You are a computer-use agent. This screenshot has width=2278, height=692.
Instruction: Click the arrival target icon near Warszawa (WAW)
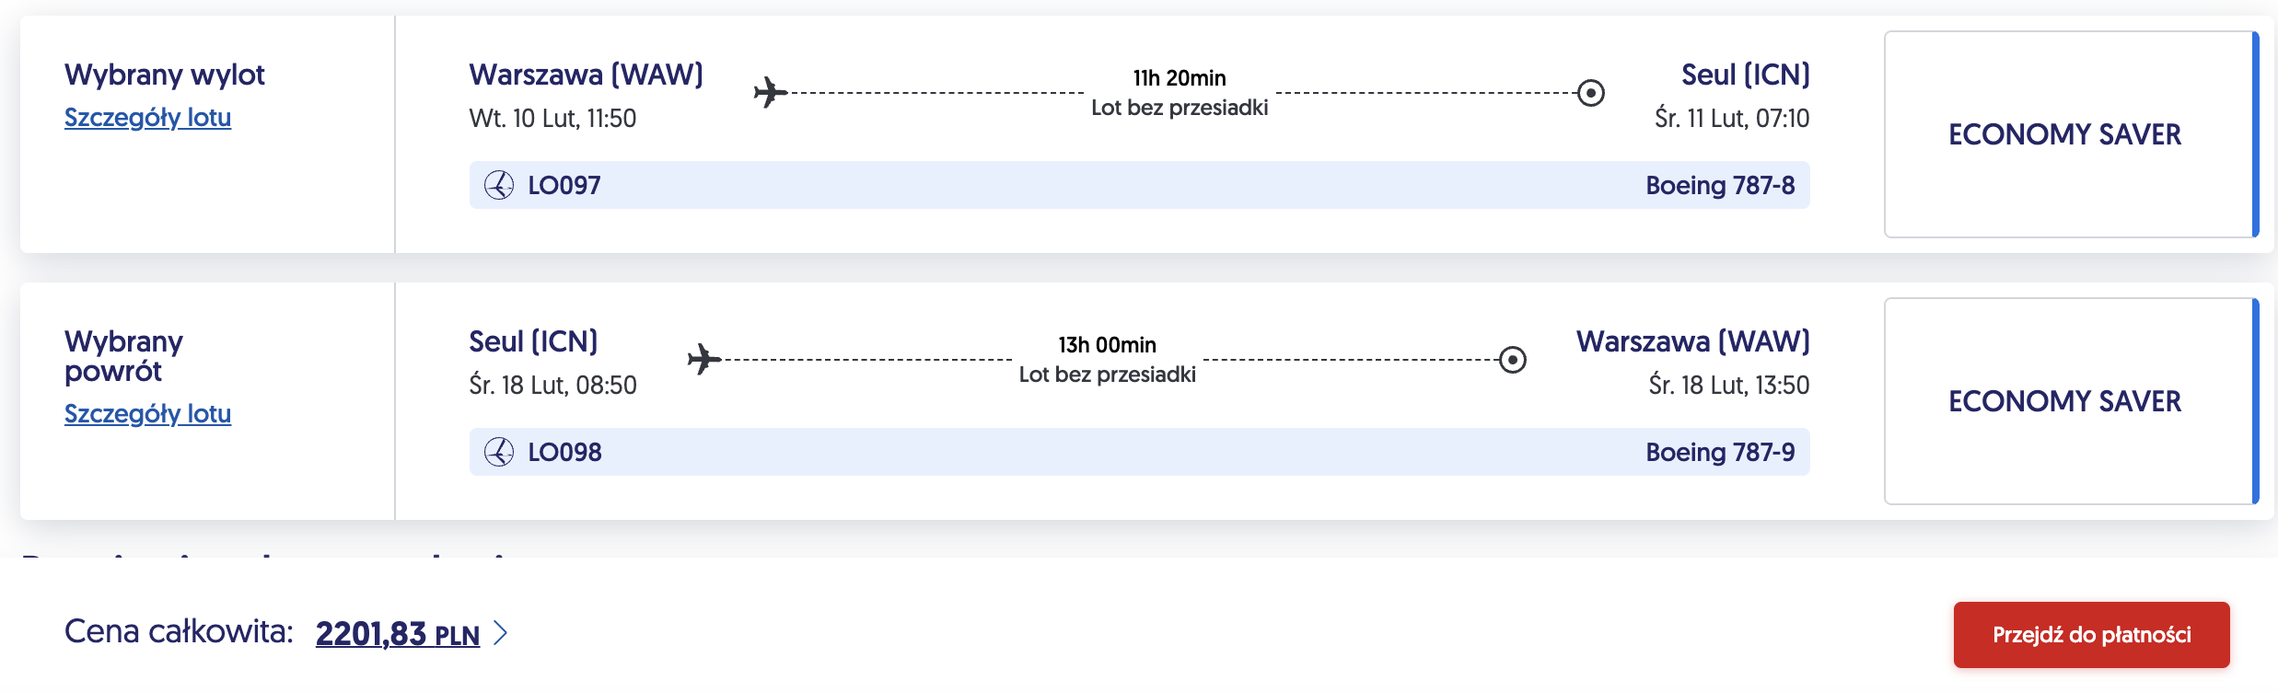(x=1513, y=360)
